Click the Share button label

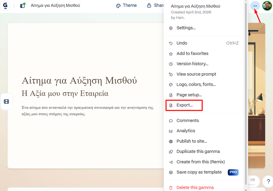[159, 5]
